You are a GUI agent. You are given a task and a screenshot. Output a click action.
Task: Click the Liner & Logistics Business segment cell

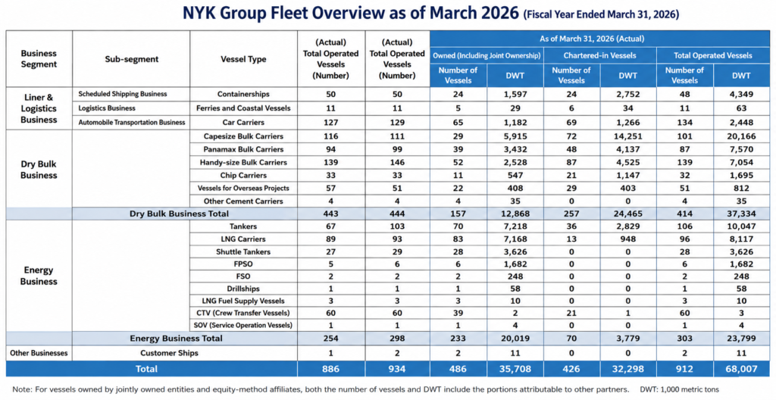39,108
